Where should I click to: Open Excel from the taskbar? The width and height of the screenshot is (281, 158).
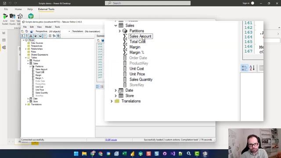coord(124,154)
